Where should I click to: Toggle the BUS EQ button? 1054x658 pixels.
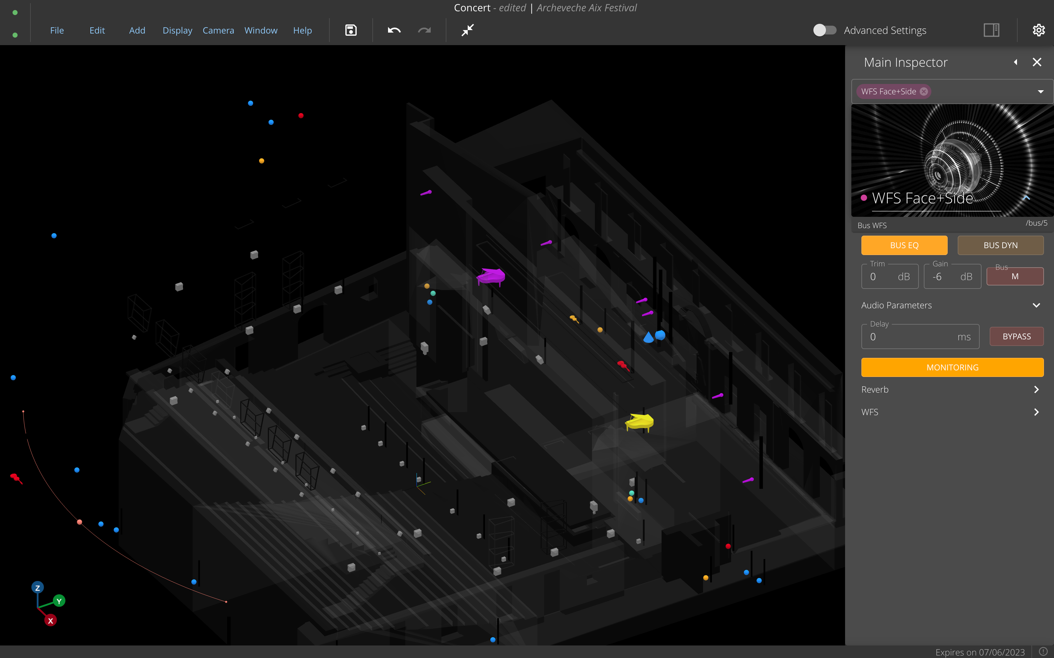coord(904,245)
